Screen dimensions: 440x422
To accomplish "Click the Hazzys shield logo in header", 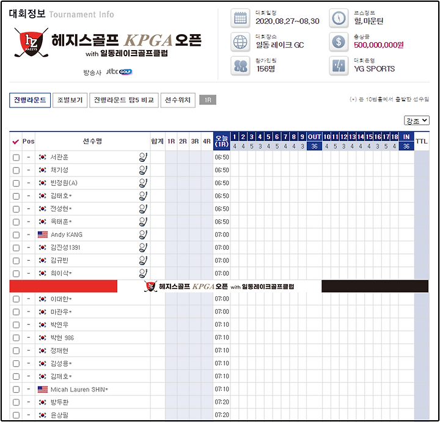I will tap(31, 43).
